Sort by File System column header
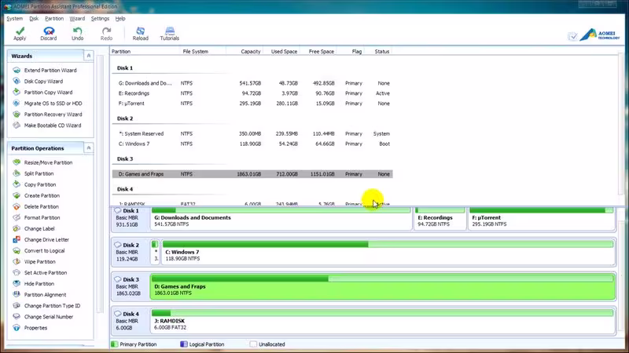 (195, 51)
